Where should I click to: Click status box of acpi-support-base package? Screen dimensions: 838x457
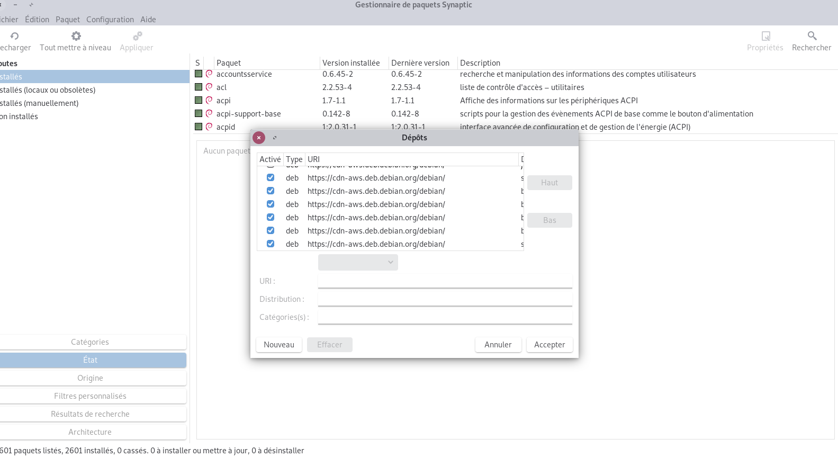(x=199, y=113)
